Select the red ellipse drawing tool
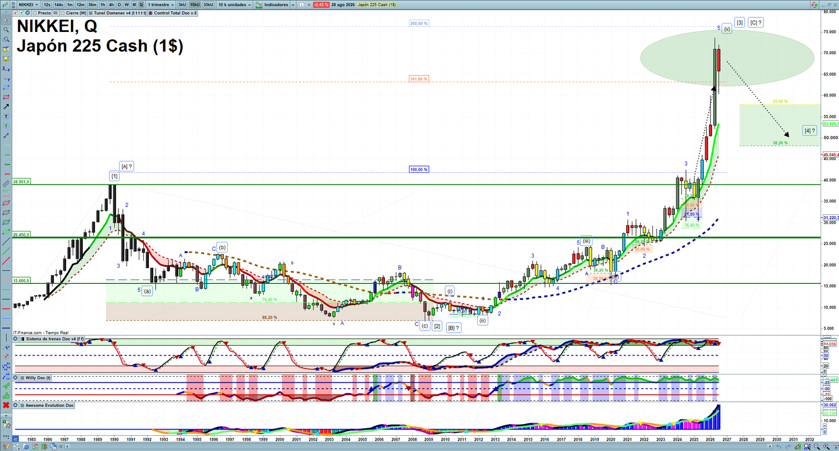This screenshot has width=839, height=451. (6, 203)
